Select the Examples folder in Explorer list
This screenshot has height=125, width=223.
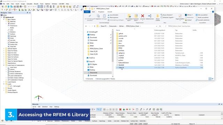(x=160, y=46)
